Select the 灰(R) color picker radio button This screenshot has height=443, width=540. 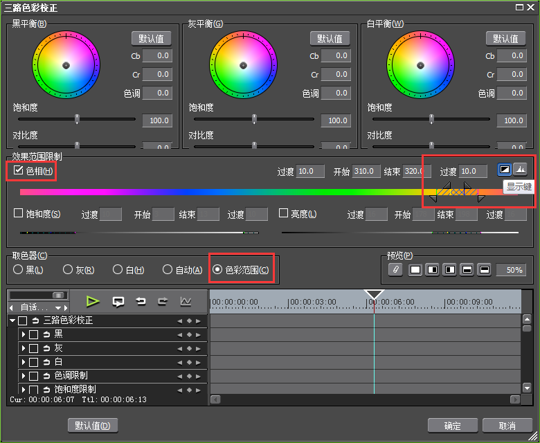pyautogui.click(x=68, y=269)
